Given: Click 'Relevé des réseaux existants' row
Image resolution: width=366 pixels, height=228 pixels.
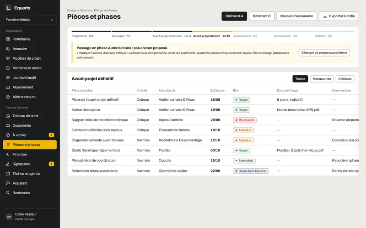Looking at the screenshot, I should [213, 171].
